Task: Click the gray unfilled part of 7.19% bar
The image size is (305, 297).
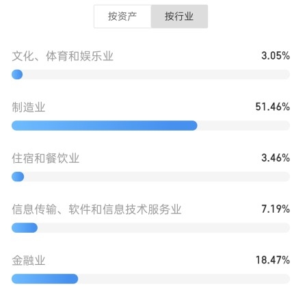Action: coord(163,228)
